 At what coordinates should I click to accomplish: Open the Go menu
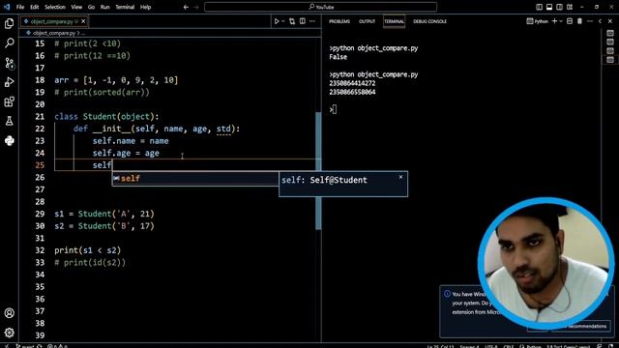pyautogui.click(x=91, y=7)
